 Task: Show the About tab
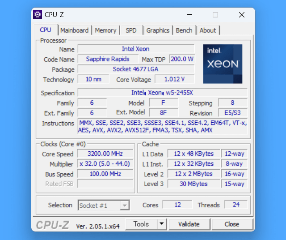pos(208,30)
